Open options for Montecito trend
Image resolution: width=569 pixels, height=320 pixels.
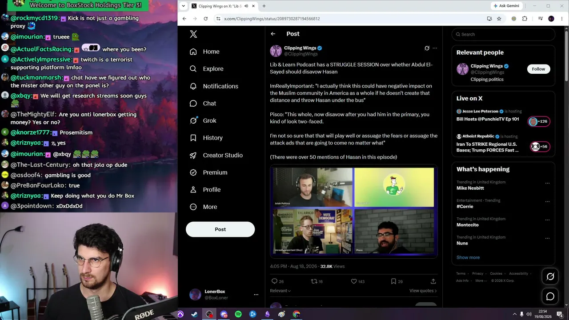(547, 220)
